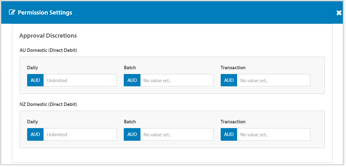Click the AU Domestic (Direct Debit) section label
Screen dimensions: 346x167
[48, 50]
